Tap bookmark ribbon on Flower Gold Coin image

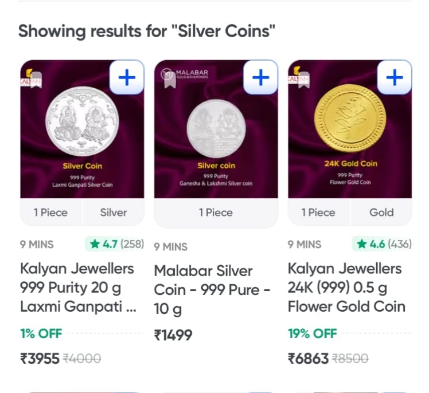click(x=303, y=81)
